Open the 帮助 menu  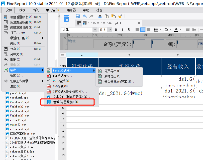(86, 10)
